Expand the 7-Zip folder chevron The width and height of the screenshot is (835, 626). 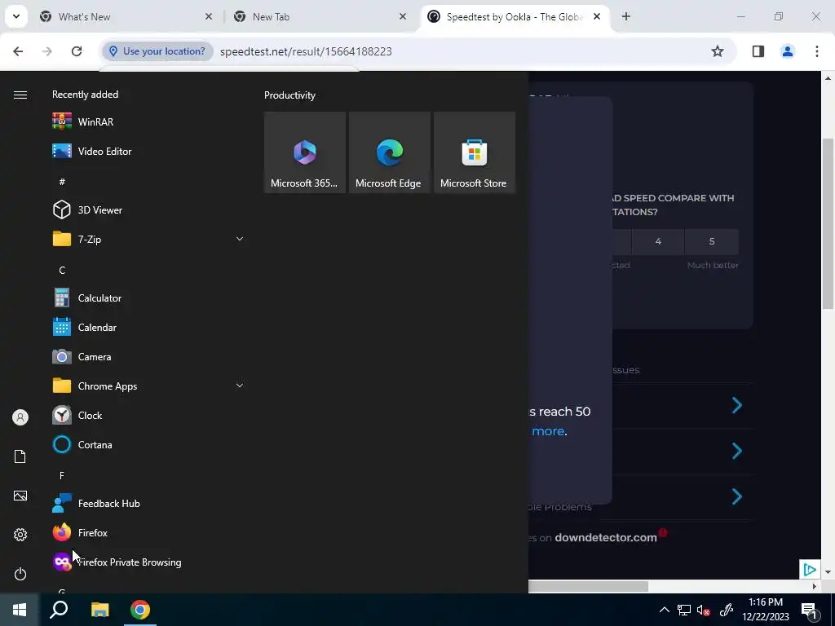point(240,239)
